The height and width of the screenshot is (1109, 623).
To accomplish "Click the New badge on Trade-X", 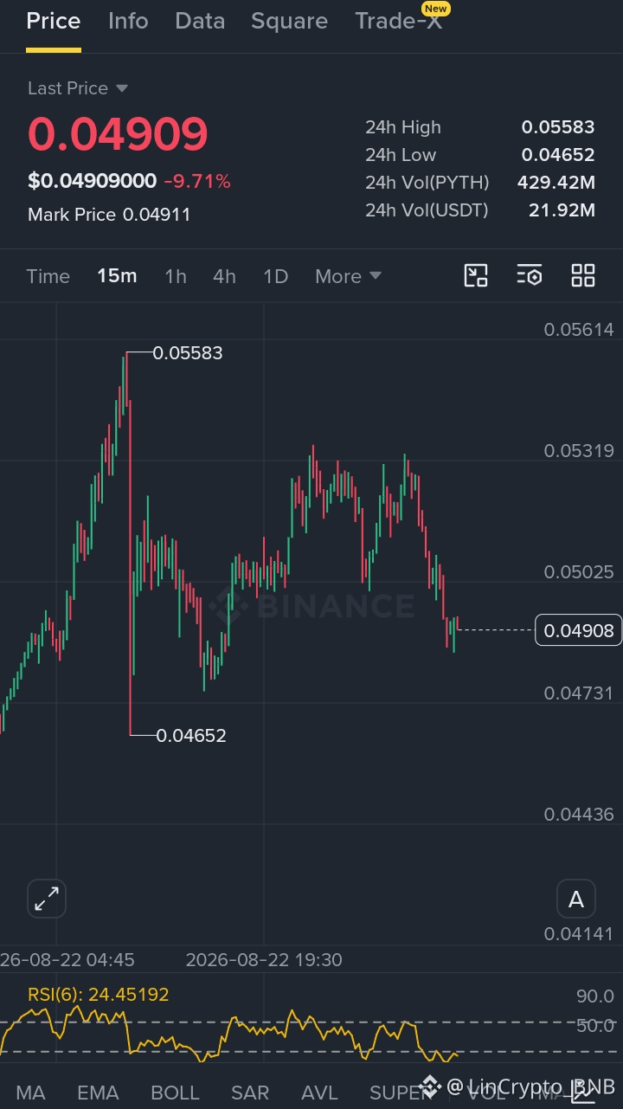I will coord(435,9).
